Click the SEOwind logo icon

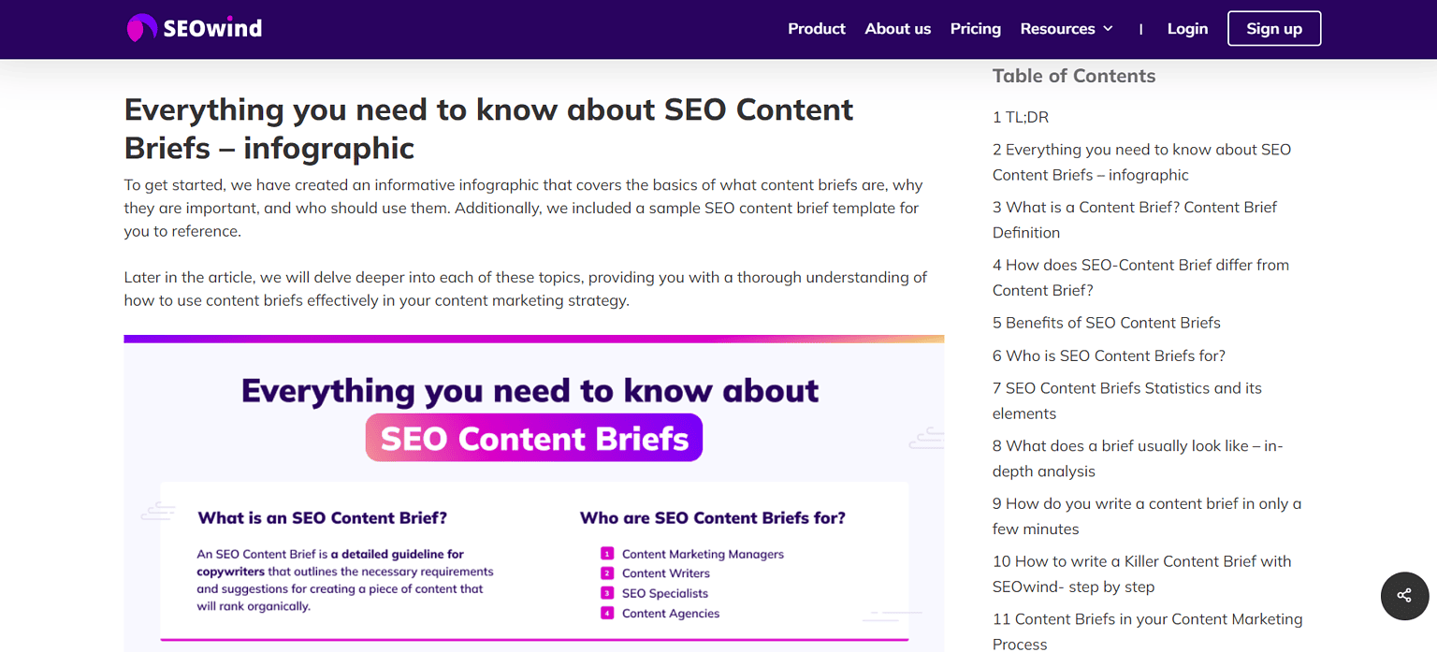point(142,27)
